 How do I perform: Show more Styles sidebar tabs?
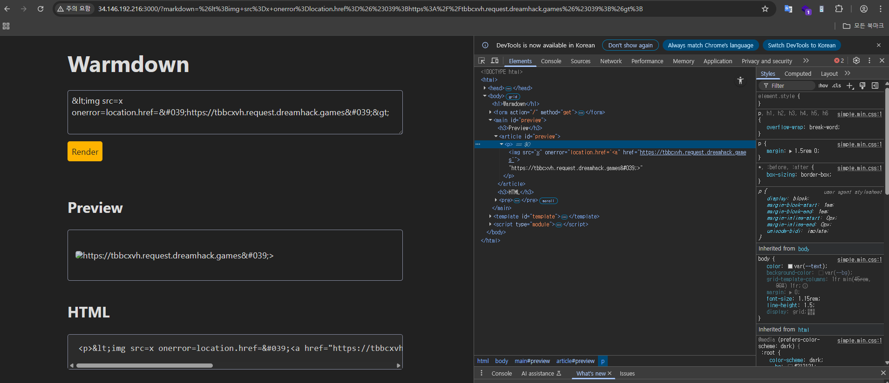click(x=848, y=73)
